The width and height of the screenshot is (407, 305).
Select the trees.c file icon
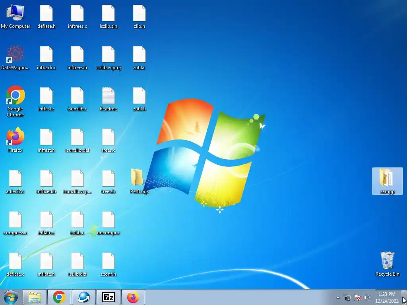pos(108,140)
